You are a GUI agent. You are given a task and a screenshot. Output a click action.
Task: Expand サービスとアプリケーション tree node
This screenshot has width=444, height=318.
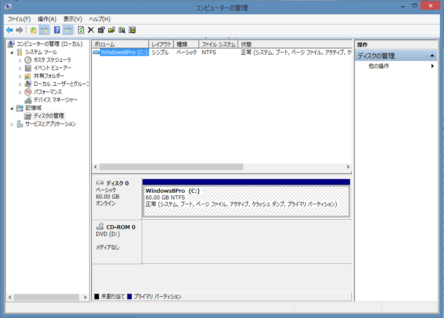12,124
